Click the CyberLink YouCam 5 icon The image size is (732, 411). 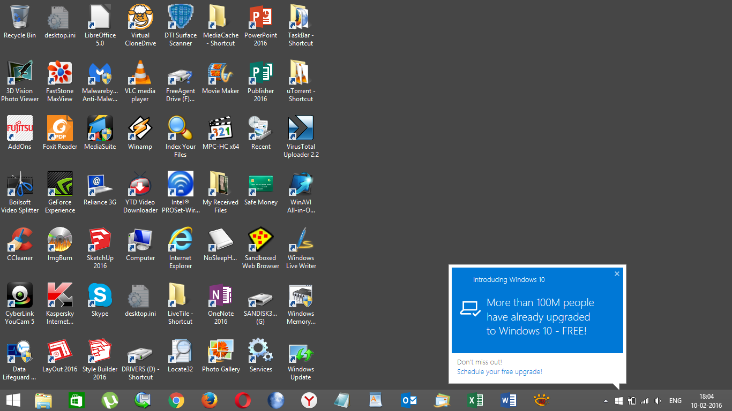pyautogui.click(x=20, y=295)
